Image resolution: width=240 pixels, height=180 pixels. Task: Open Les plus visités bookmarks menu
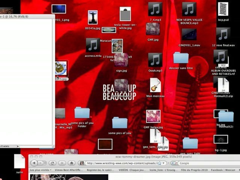(40, 170)
